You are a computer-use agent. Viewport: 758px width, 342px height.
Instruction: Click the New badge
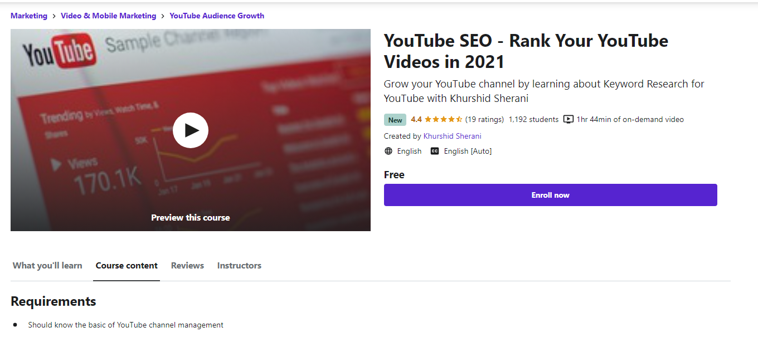[x=395, y=120]
